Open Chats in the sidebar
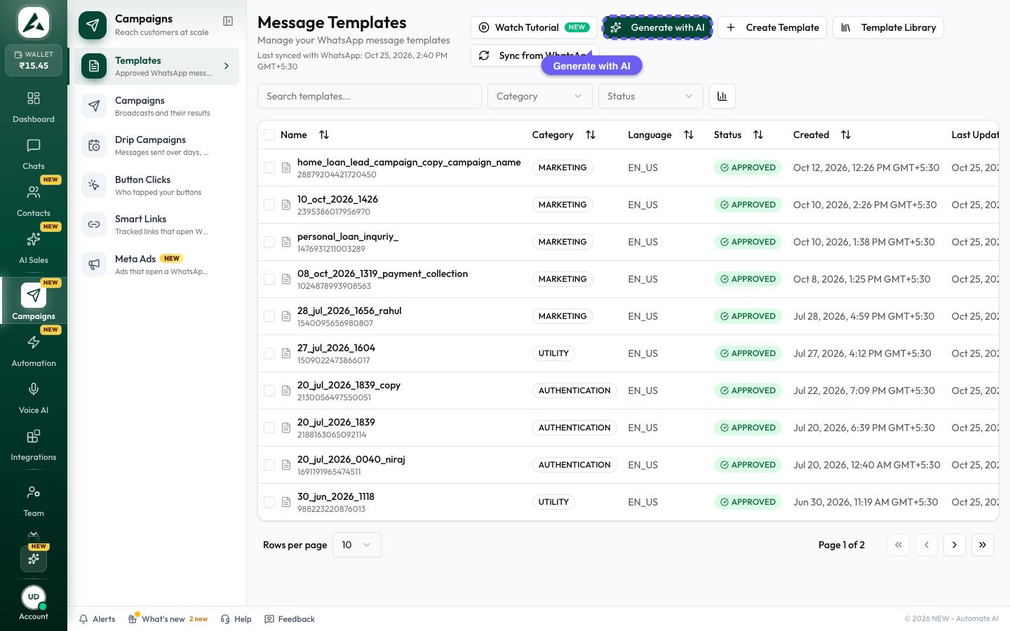Screen dimensions: 1010x631 [34, 154]
